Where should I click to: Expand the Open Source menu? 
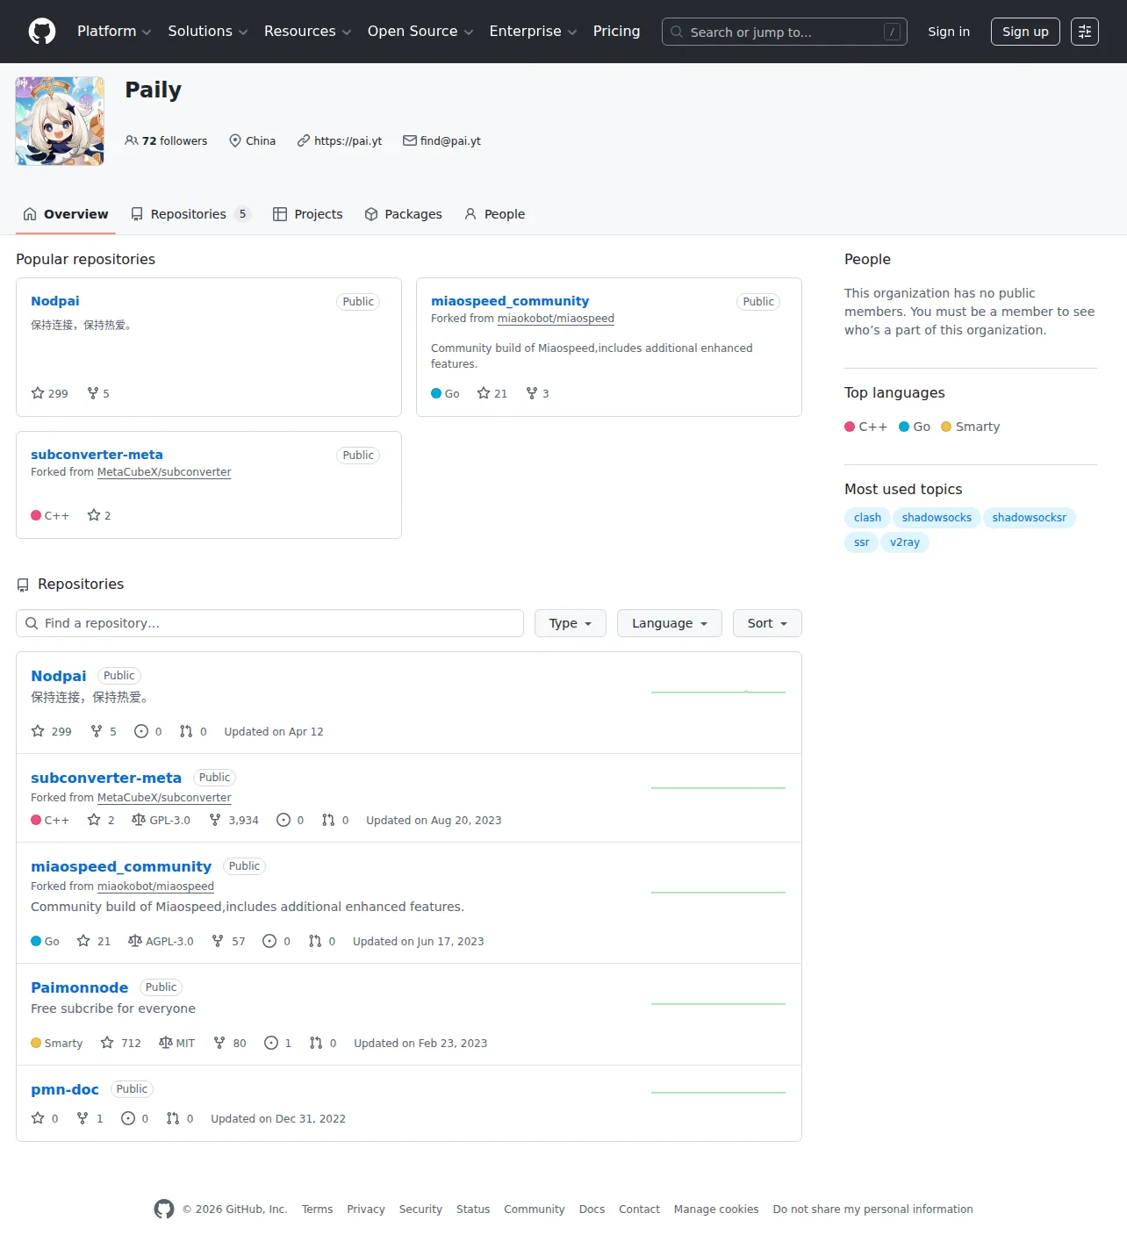[420, 32]
